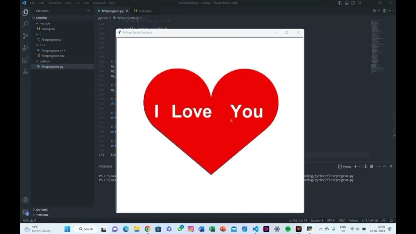Click the feedback icon in status bar
Screen dimensions: 416x234
[x=384, y=220]
